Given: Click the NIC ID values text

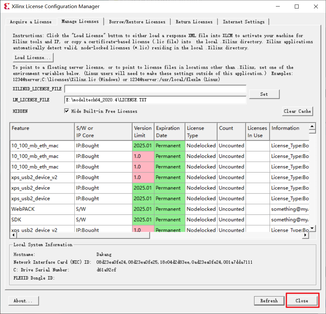Looking at the screenshot, I should (x=174, y=262).
